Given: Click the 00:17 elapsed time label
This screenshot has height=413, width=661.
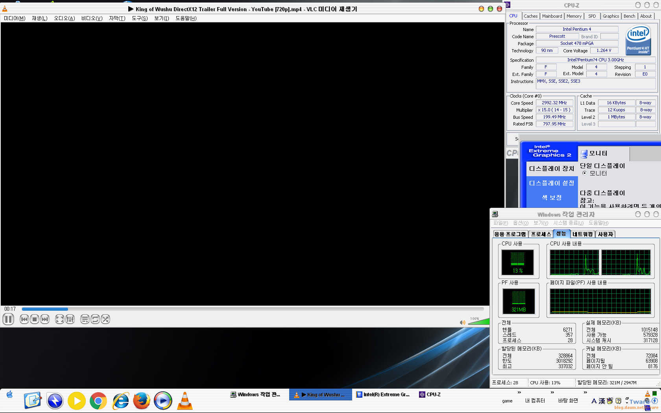Looking at the screenshot, I should coord(10,309).
